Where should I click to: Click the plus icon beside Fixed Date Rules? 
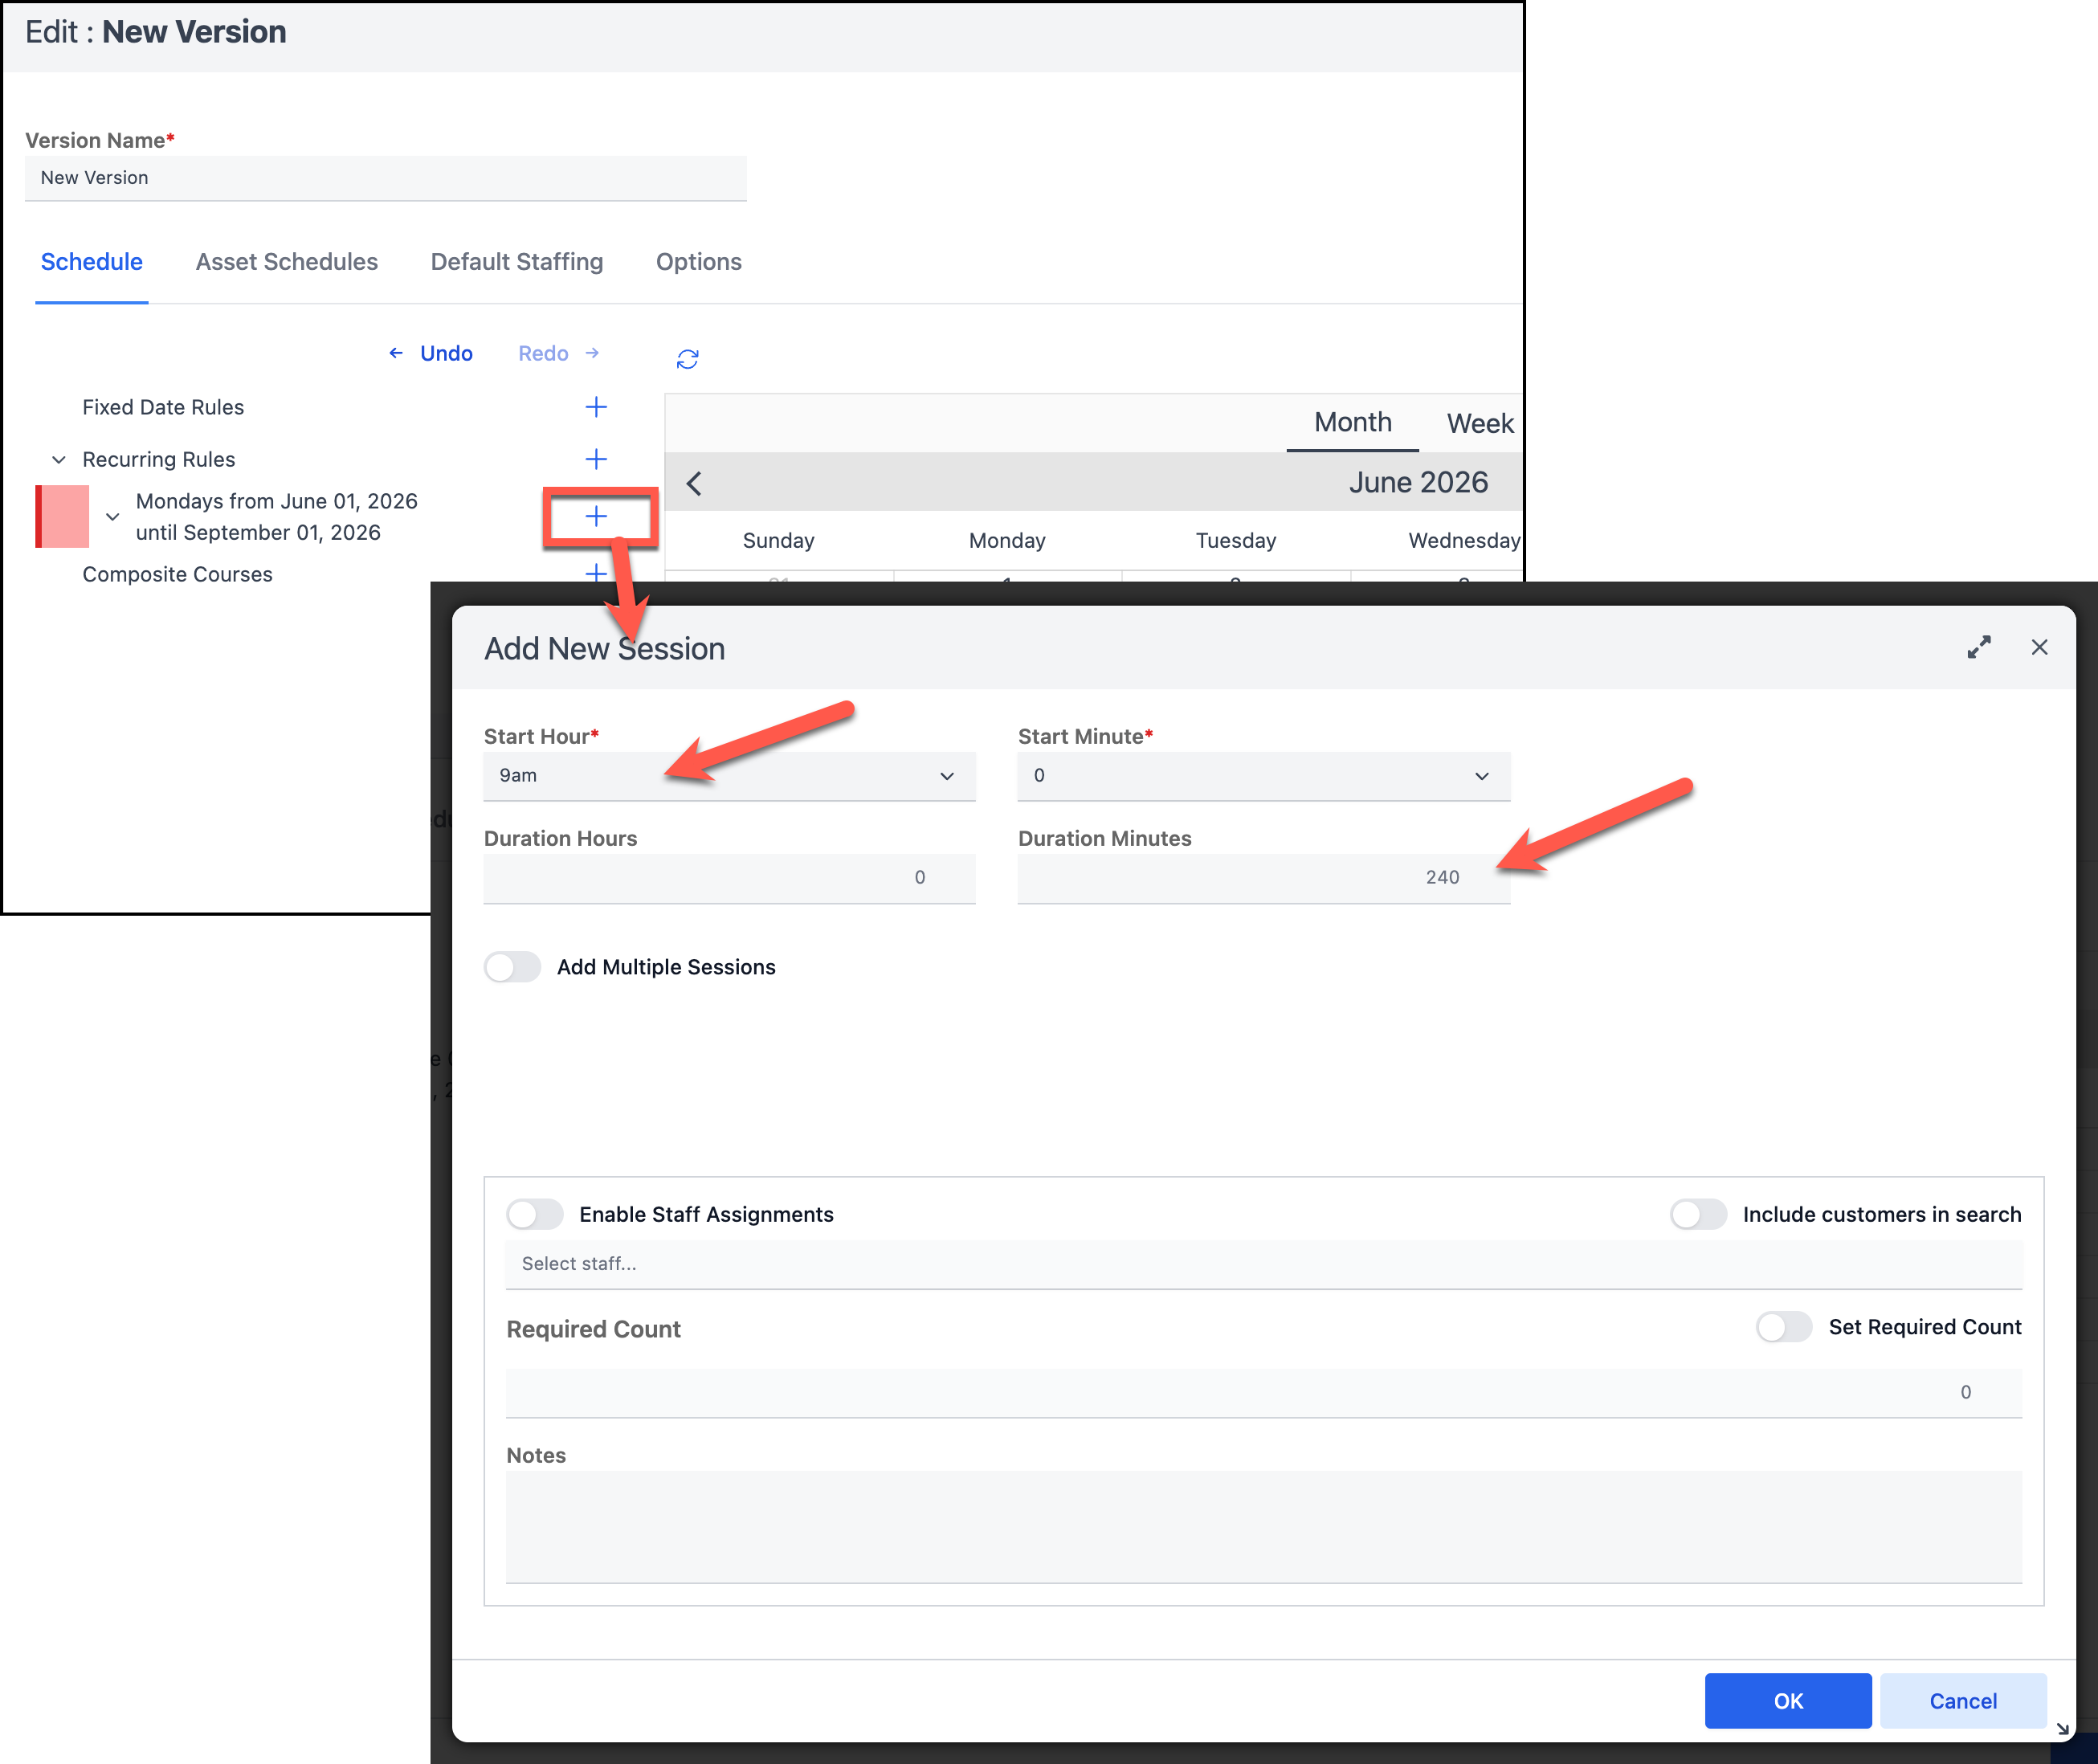click(x=596, y=407)
